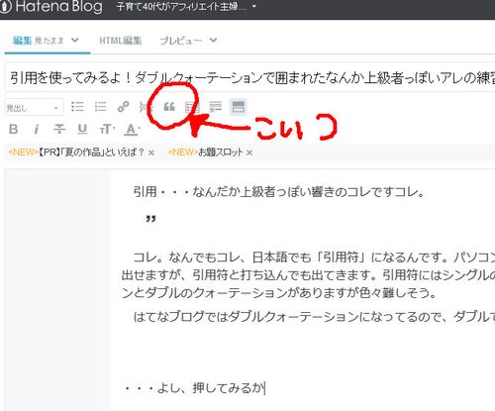This screenshot has width=495, height=411.
Task: Click the table of contents icon
Action: (x=191, y=107)
